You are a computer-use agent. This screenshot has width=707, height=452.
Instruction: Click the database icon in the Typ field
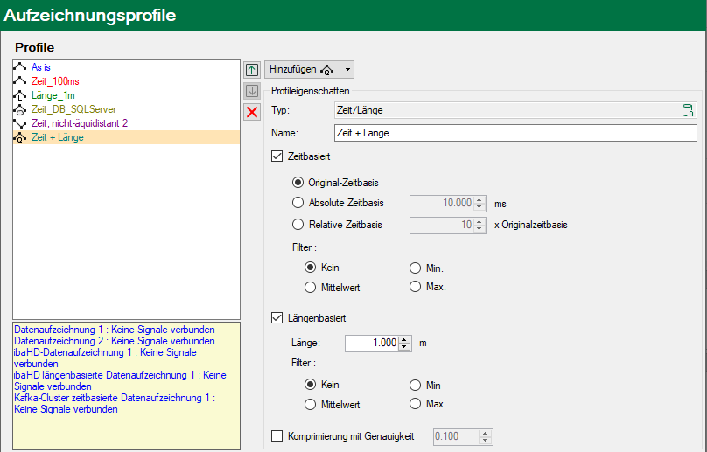click(x=688, y=110)
